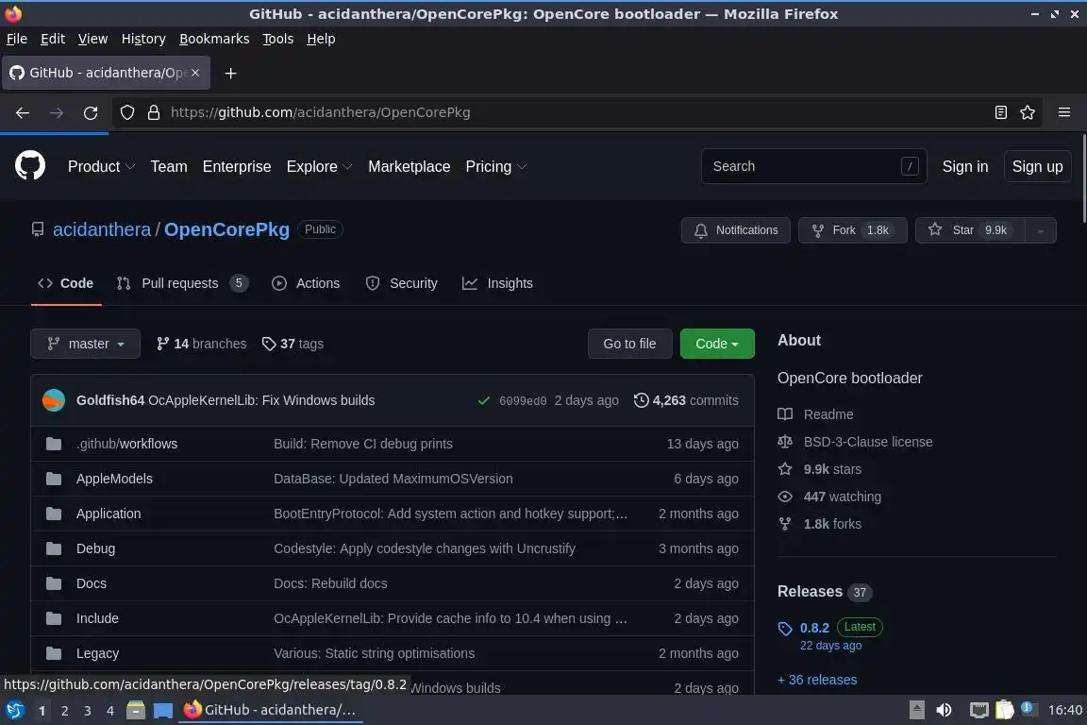The image size is (1087, 725).
Task: Star the OpenCorePkg repository
Action: click(x=971, y=230)
